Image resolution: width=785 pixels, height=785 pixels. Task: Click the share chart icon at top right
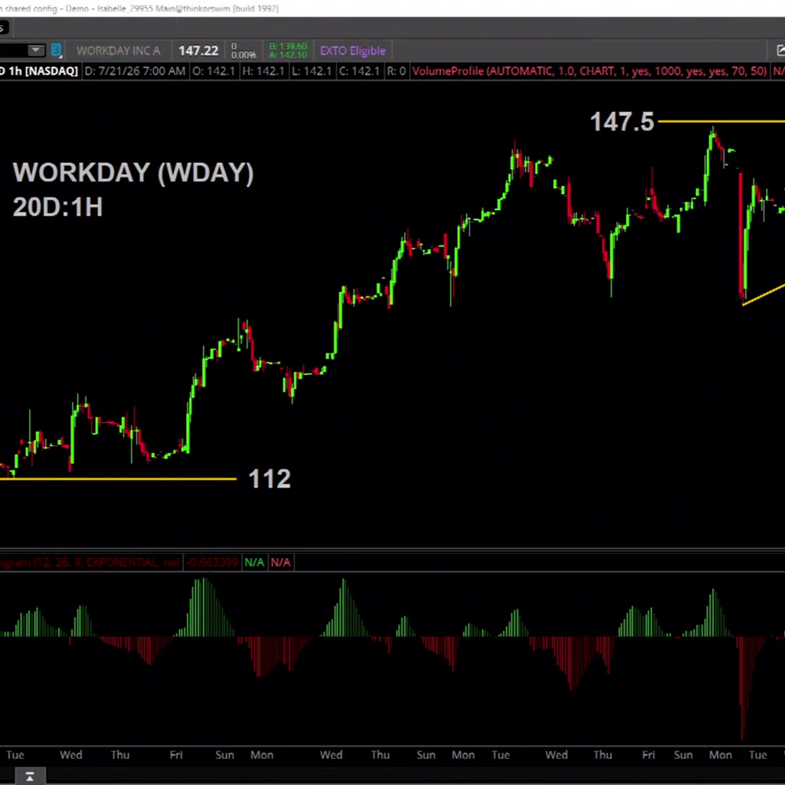point(781,51)
